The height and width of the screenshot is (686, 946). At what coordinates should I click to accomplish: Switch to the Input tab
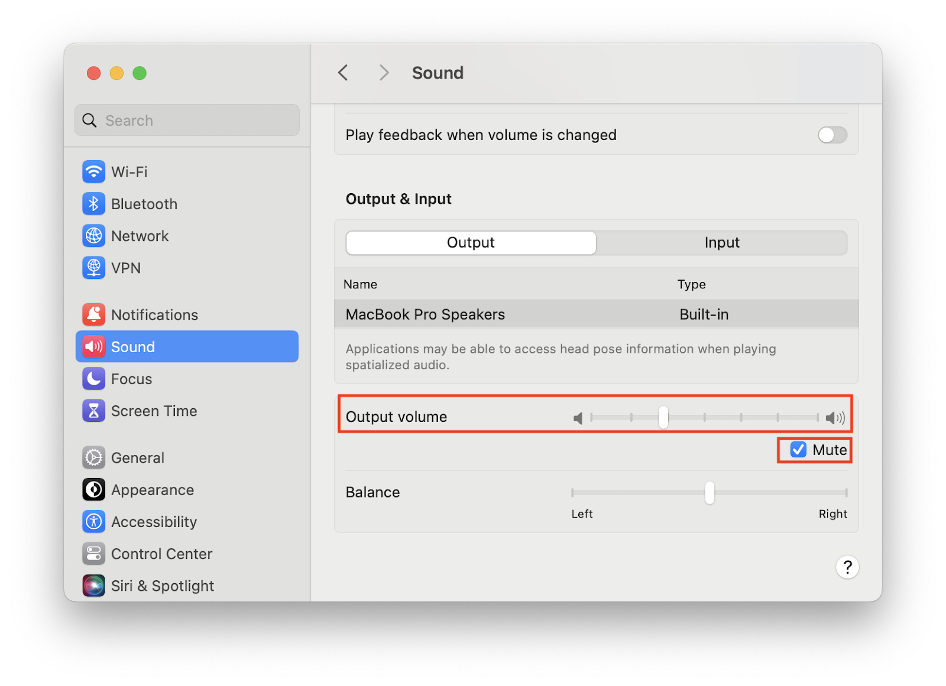[x=722, y=242]
